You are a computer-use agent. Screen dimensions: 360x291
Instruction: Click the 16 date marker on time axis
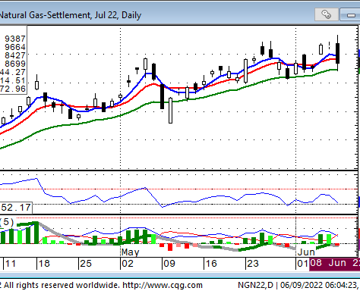click(211, 264)
